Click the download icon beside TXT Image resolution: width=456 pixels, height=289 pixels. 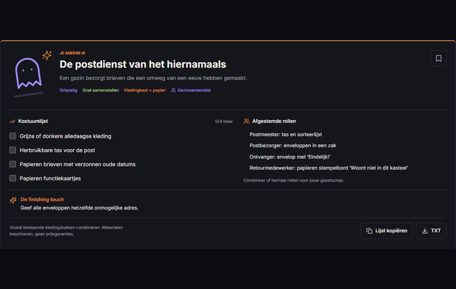click(425, 231)
